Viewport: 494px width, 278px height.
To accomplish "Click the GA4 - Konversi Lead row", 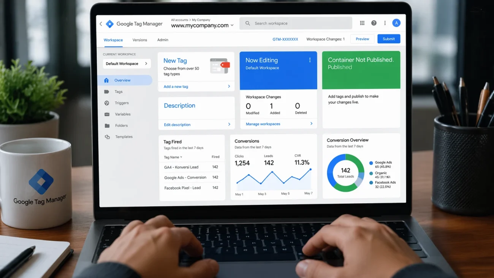I will pos(192,167).
